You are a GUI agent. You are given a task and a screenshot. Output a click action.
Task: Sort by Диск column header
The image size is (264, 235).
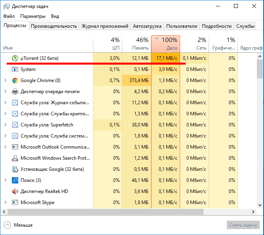pyautogui.click(x=166, y=44)
